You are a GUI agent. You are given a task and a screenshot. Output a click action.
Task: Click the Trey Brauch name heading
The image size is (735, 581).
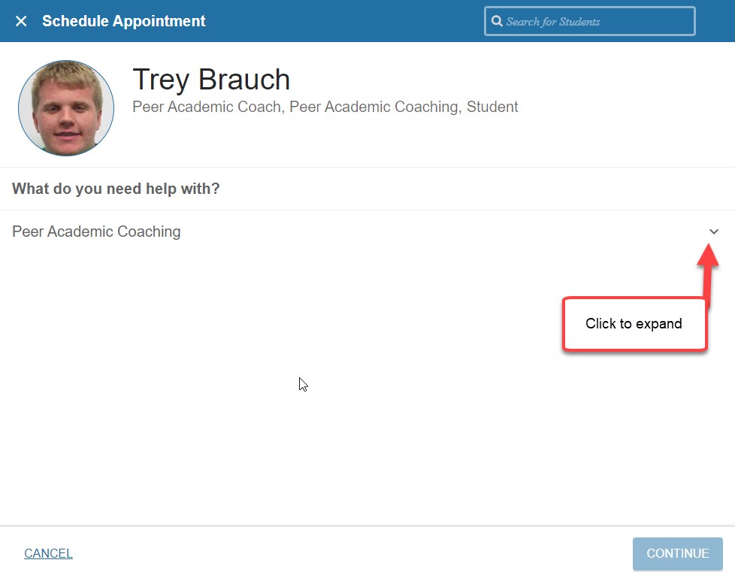click(x=211, y=80)
